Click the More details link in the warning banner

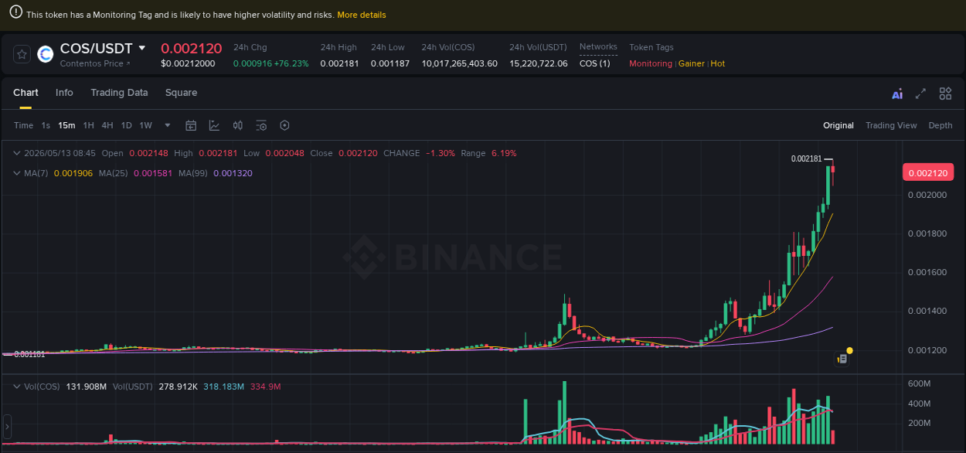tap(362, 15)
